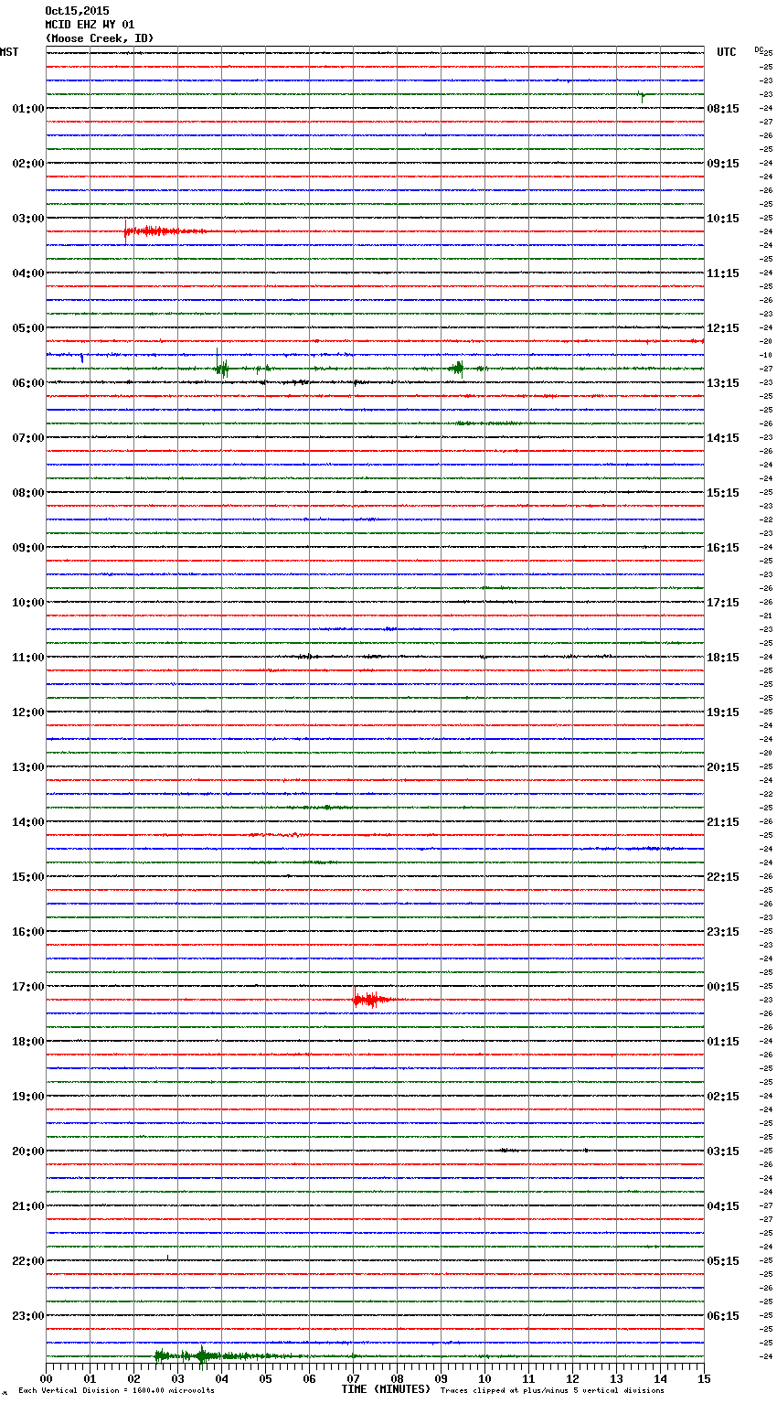This screenshot has width=777, height=1403.
Task: Select the 06:00 MST time label
Action: (x=27, y=383)
